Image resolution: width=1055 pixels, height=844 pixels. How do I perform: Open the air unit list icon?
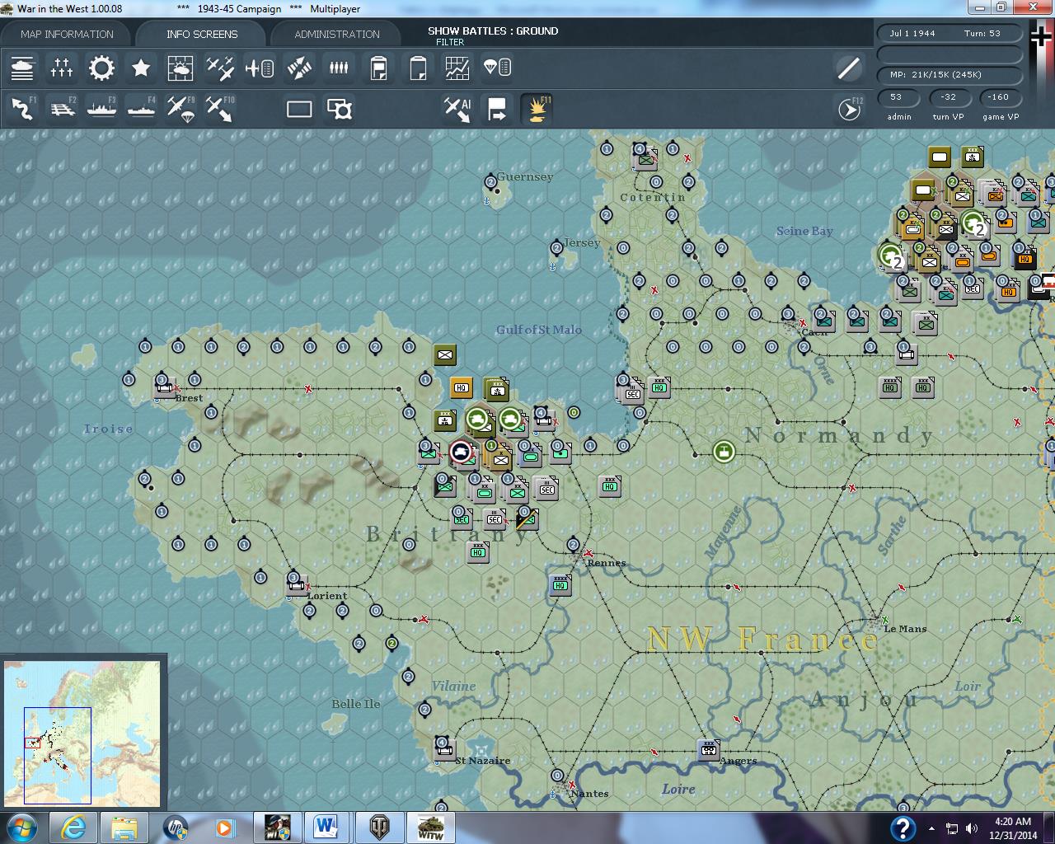pos(260,68)
